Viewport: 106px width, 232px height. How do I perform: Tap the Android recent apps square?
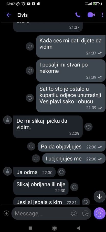coord(30,228)
